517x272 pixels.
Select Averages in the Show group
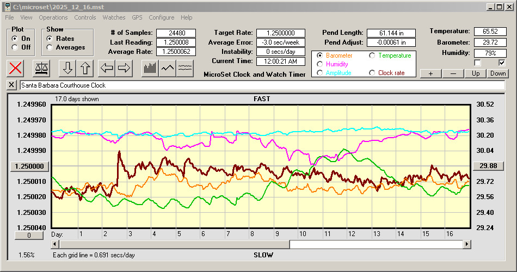point(50,47)
